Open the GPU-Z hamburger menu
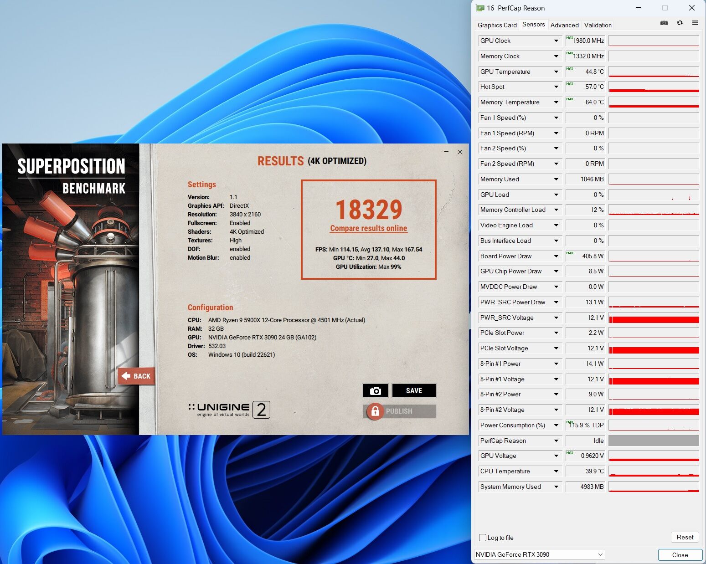Viewport: 706px width, 564px height. pos(695,23)
